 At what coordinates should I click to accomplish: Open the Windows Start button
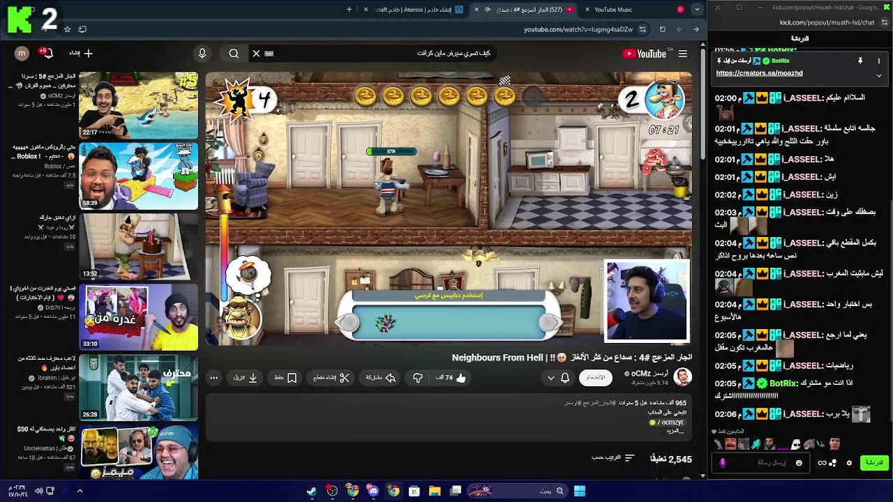pos(579,491)
